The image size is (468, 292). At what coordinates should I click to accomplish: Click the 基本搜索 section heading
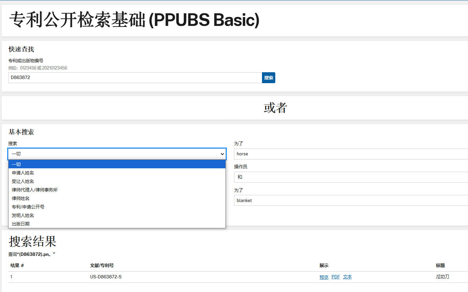21,132
